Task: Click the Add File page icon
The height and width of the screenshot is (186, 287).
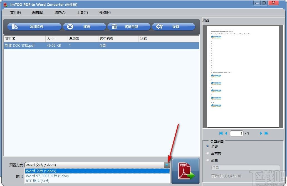Action: point(15,27)
